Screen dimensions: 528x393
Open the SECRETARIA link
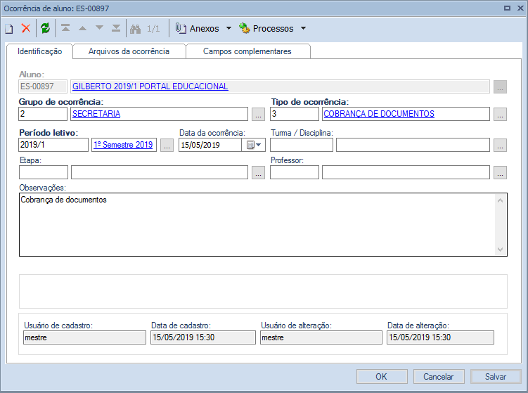click(96, 114)
